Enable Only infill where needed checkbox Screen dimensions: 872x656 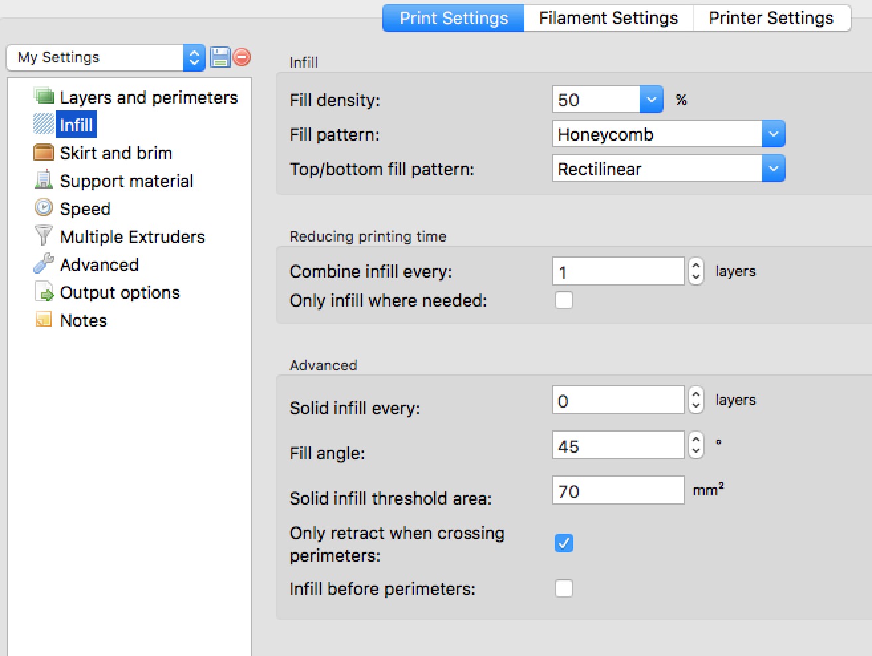click(x=564, y=301)
